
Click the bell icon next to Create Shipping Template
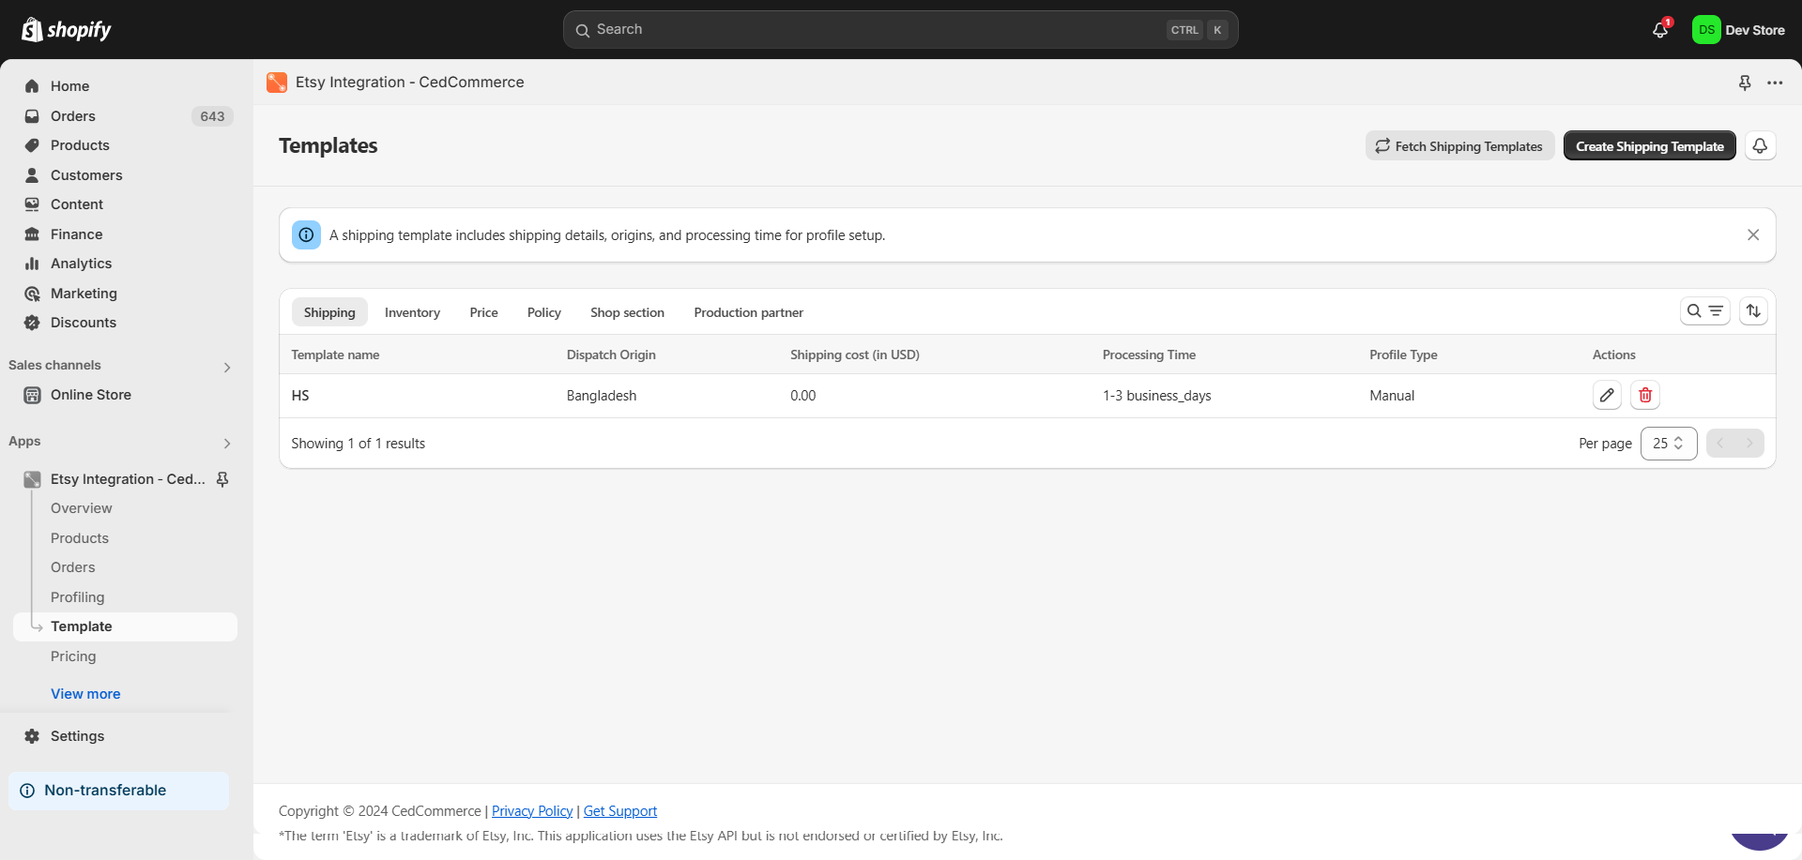1760,146
